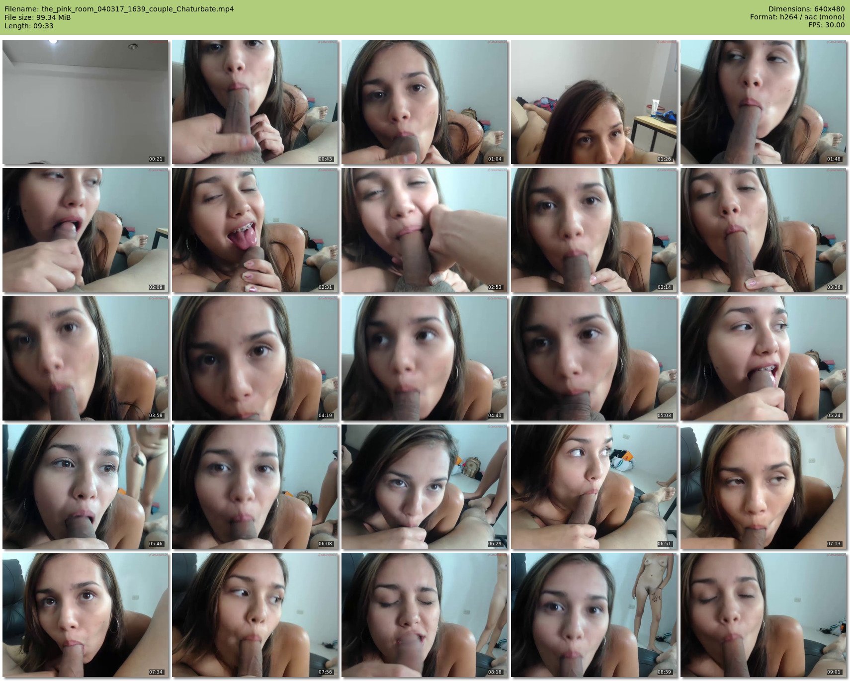Select the frame marked 03:36
This screenshot has width=850, height=681.
click(764, 230)
